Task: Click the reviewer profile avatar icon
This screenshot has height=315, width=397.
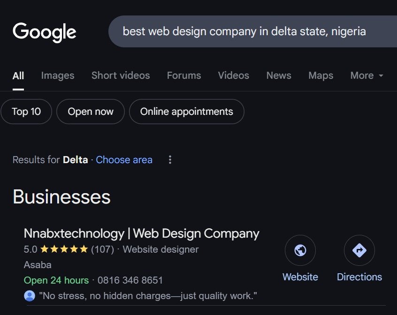Action: point(30,296)
